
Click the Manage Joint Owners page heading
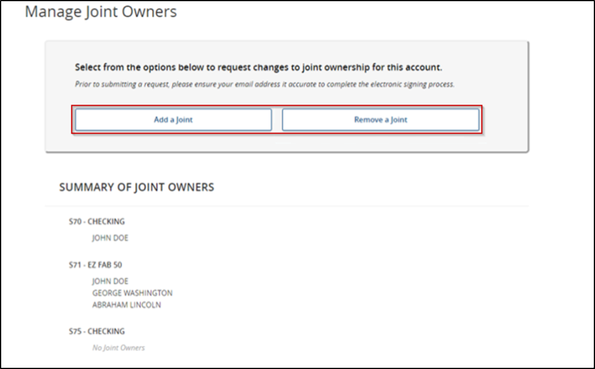tap(100, 11)
